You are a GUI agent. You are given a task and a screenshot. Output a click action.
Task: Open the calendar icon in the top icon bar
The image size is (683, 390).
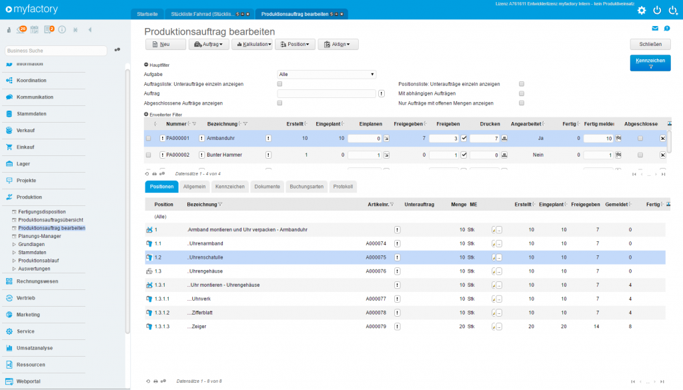[34, 30]
